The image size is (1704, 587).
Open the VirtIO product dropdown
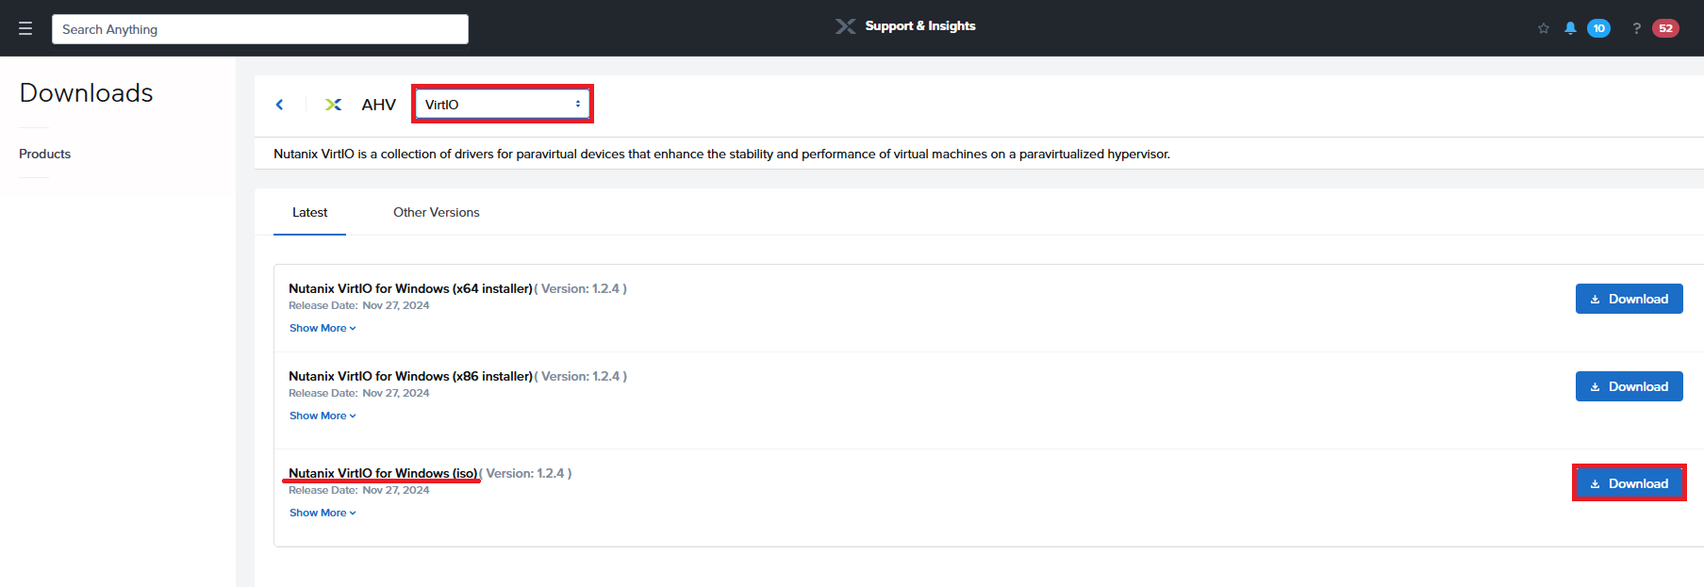pos(502,104)
